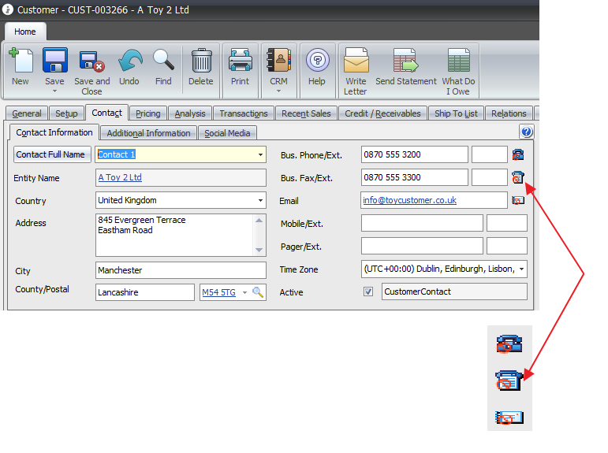608x453 pixels.
Task: Click the Print icon
Action: (x=241, y=60)
